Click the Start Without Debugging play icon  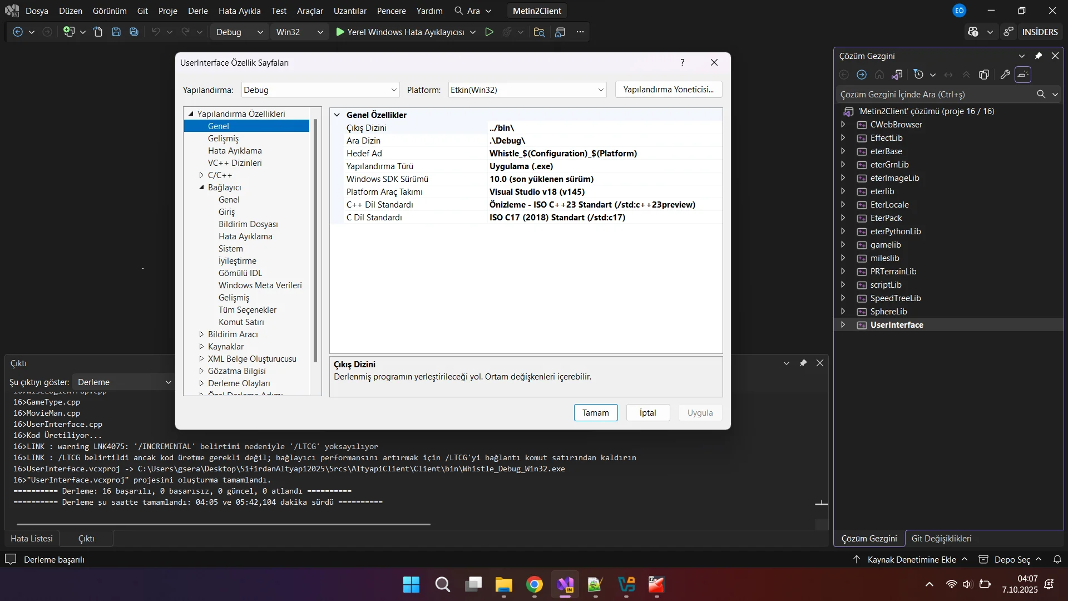(489, 32)
